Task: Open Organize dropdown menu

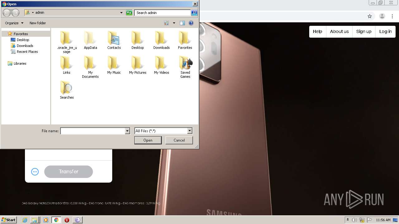Action: [x=14, y=23]
